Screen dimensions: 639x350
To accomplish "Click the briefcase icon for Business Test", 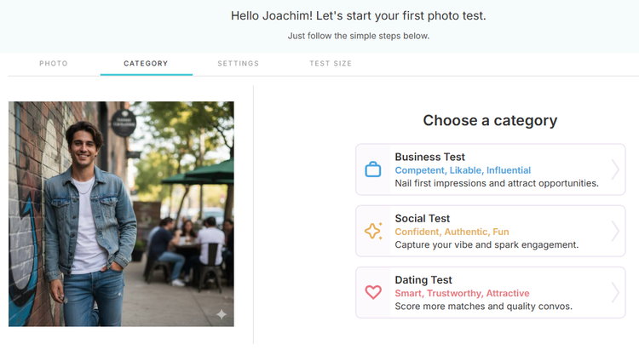I will tap(373, 169).
